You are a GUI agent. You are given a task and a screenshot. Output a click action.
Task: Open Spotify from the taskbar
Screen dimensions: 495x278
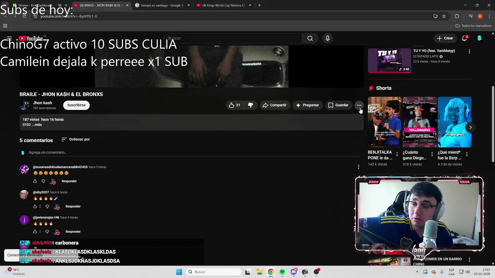[282, 272]
